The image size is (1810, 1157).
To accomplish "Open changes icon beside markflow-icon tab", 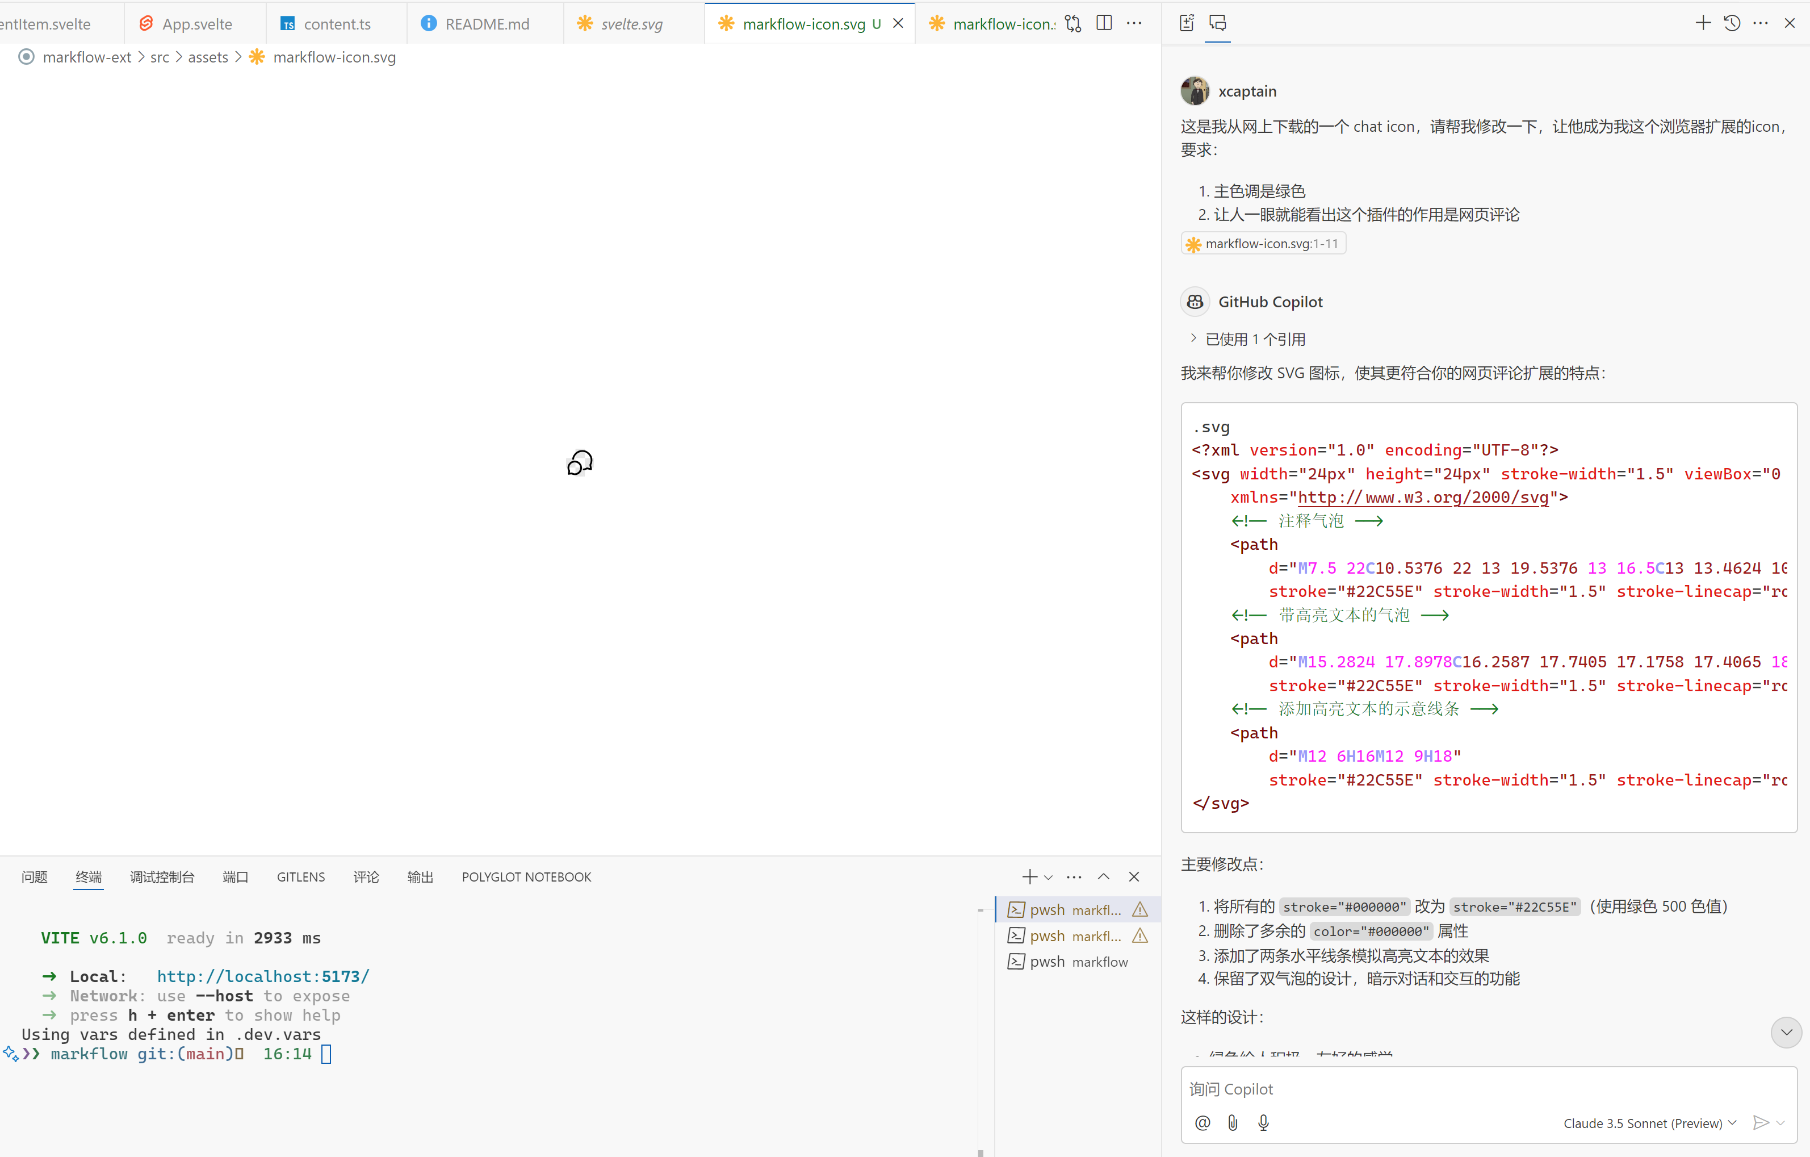I will pyautogui.click(x=1072, y=23).
